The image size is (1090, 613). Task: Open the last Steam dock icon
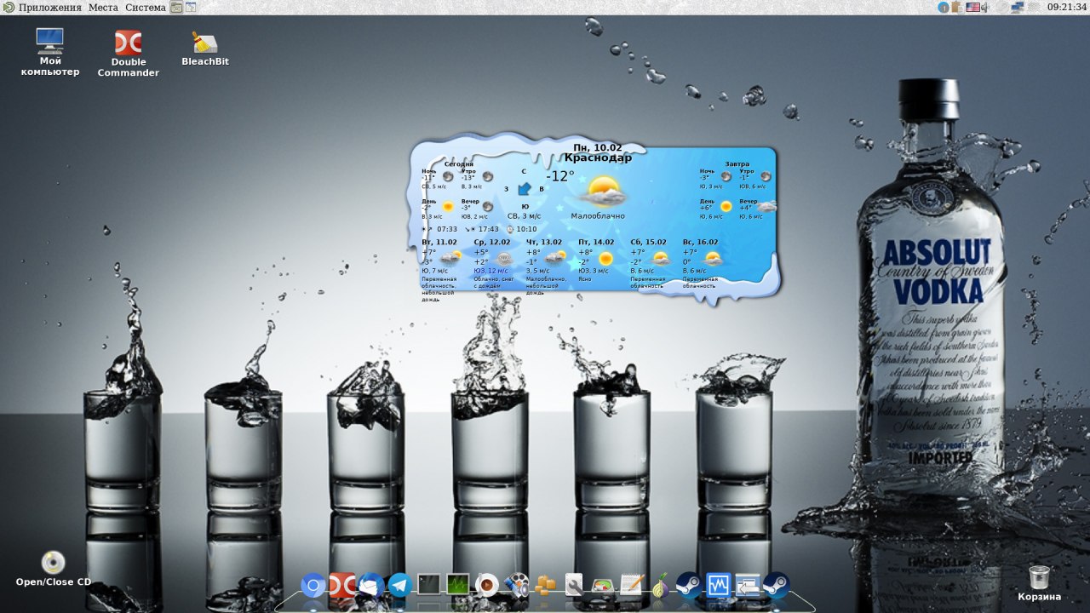pos(776,585)
